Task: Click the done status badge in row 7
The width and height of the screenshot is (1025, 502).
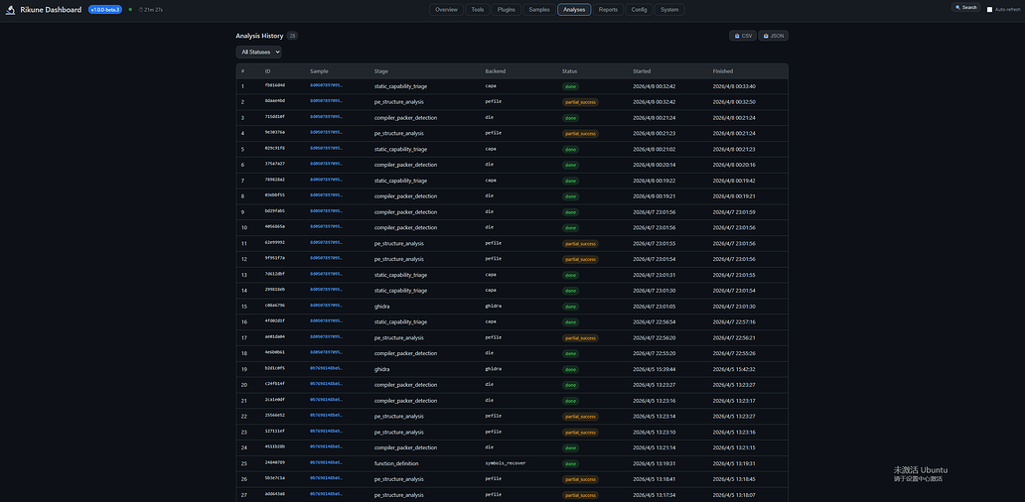Action: (x=570, y=181)
